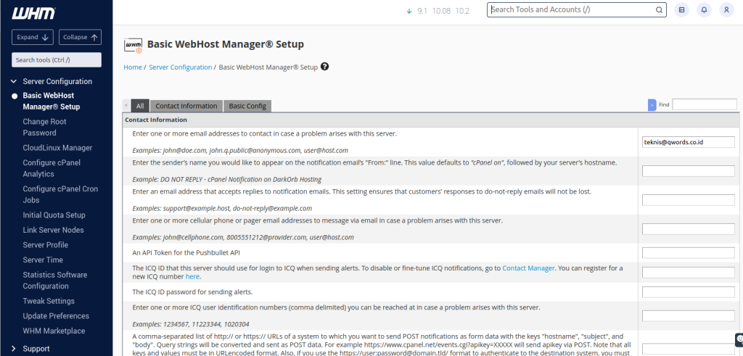
Task: Open the Contact Manager link
Action: 528,268
